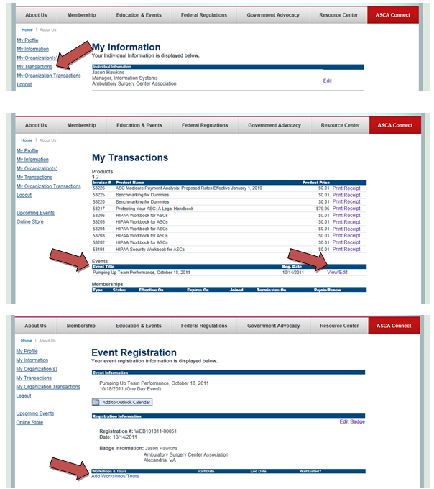
Task: Open My Profile on My Information page
Action: coord(27,40)
